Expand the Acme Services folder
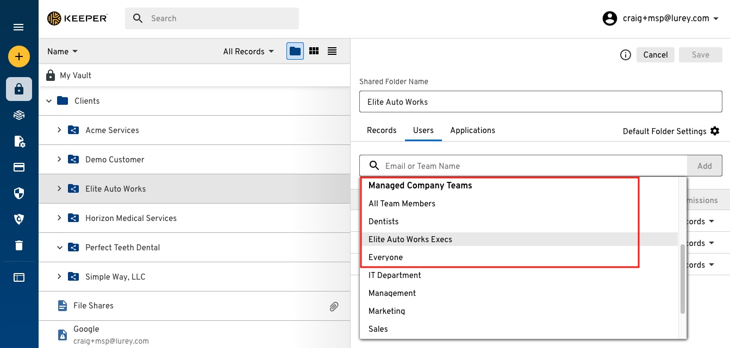The height and width of the screenshot is (348, 730). coord(60,130)
